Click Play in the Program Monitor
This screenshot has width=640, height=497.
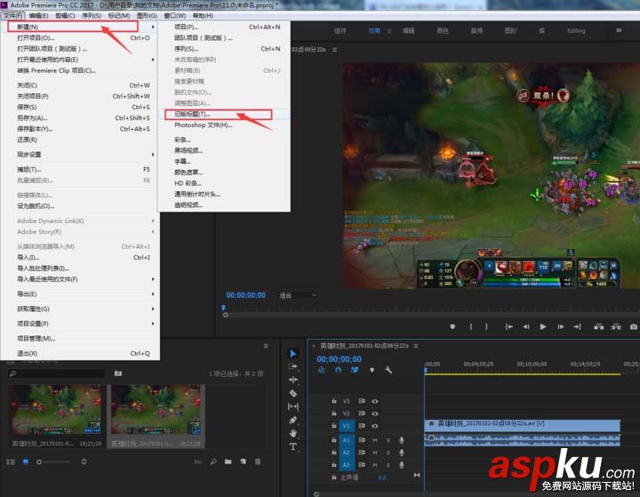click(543, 326)
